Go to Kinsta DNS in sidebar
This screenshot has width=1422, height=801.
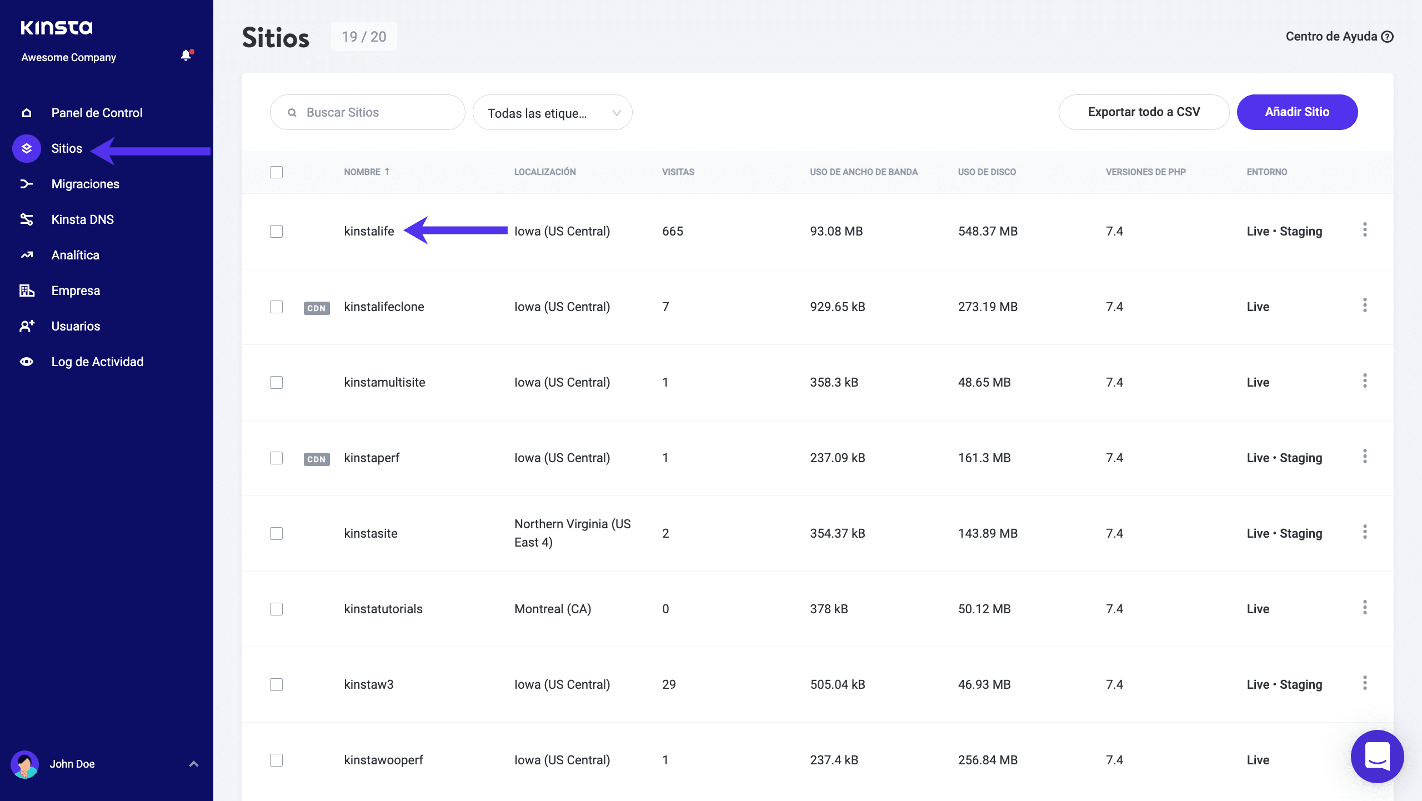pos(82,219)
